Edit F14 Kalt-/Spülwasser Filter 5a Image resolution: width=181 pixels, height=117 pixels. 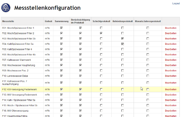coord(171,100)
